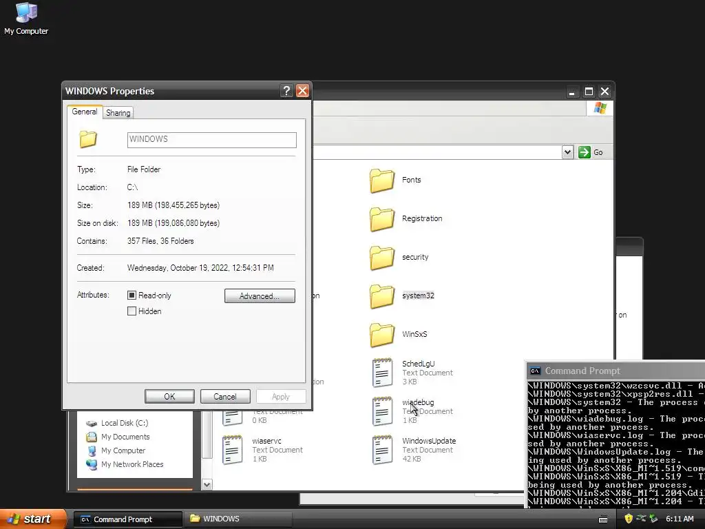Screen dimensions: 705x529
Task: Click the keyboard icon near system tray
Action: [x=603, y=519]
